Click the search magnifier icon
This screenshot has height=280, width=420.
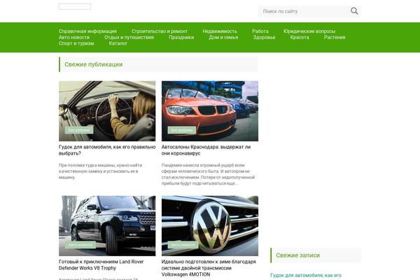tap(354, 11)
